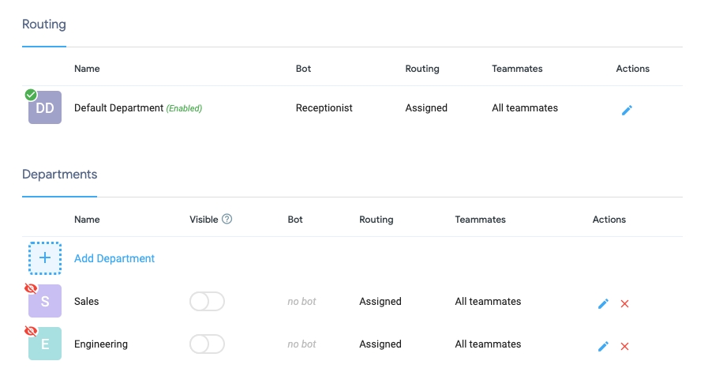Click the Sales department name
Viewport: 708px width, 391px height.
point(87,302)
